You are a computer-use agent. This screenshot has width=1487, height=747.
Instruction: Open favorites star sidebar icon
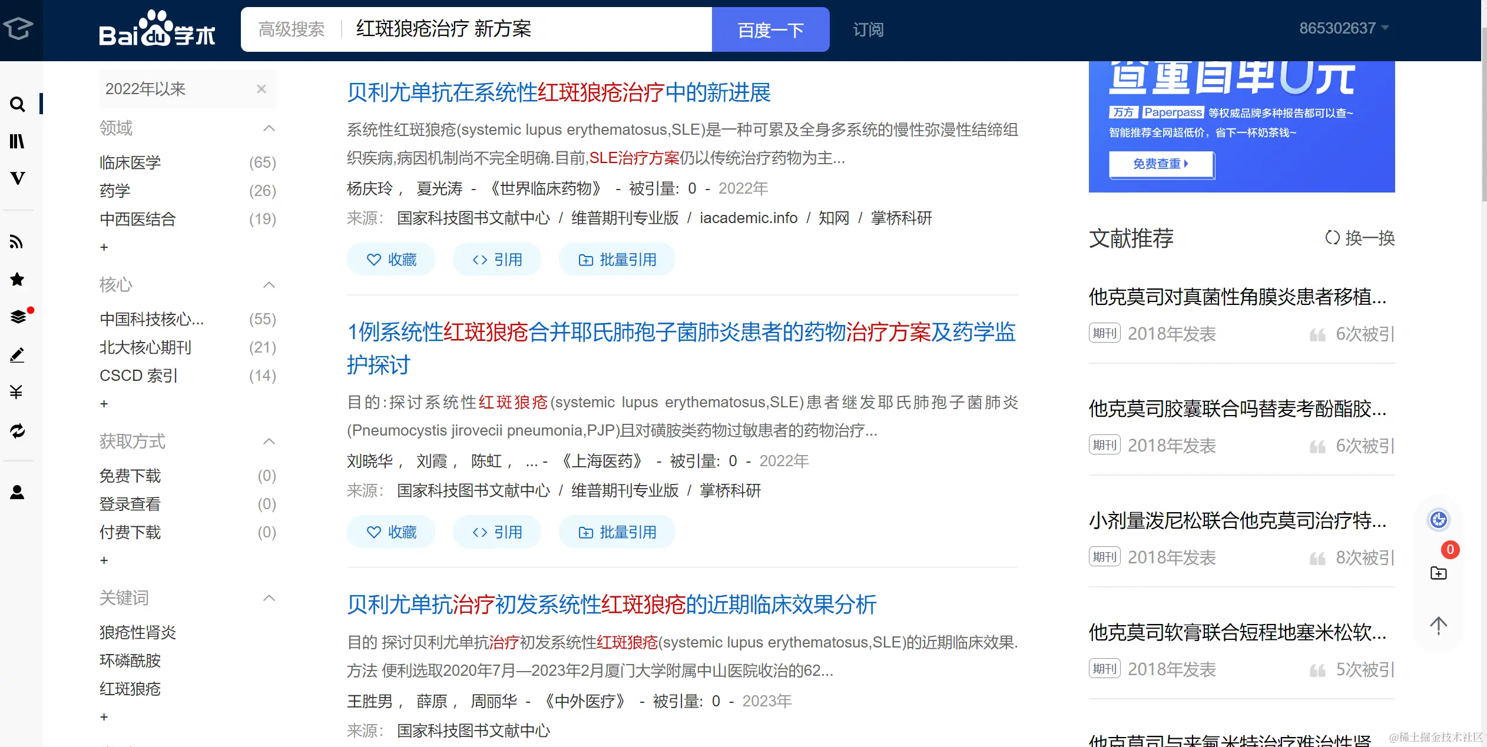point(18,279)
